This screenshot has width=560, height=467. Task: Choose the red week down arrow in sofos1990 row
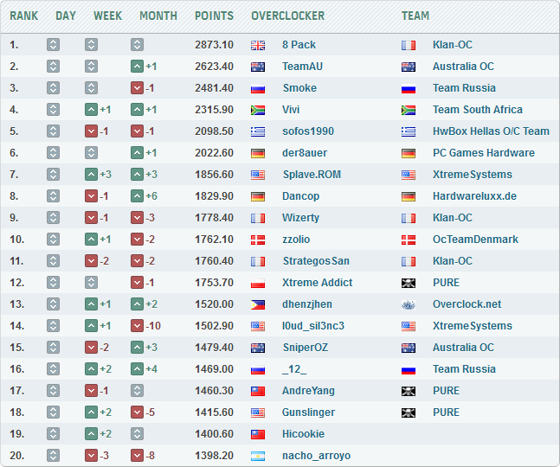(x=92, y=131)
